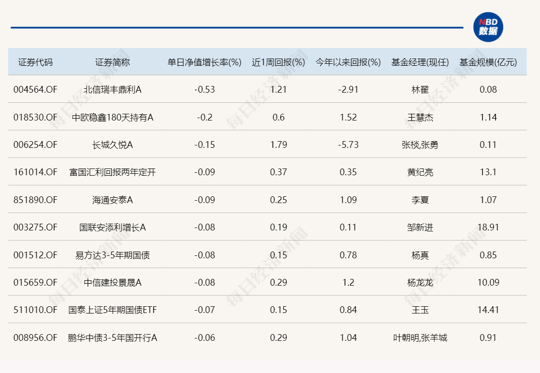Click the manager name 杨真
The image size is (540, 373).
tap(420, 255)
